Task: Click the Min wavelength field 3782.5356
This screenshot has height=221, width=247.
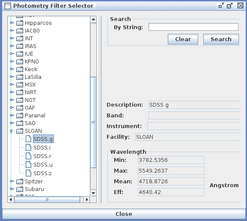Action: click(171, 160)
